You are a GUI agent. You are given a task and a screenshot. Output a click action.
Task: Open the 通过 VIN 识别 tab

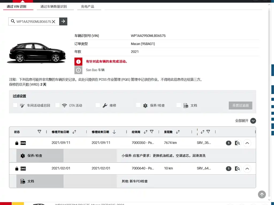click(x=16, y=7)
